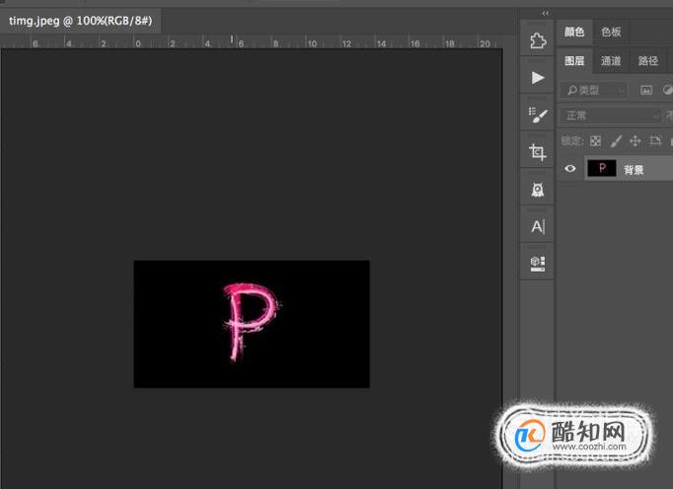Screen dimensions: 673x489
Task: Click the adjustment layer filter icon
Action: click(x=667, y=90)
